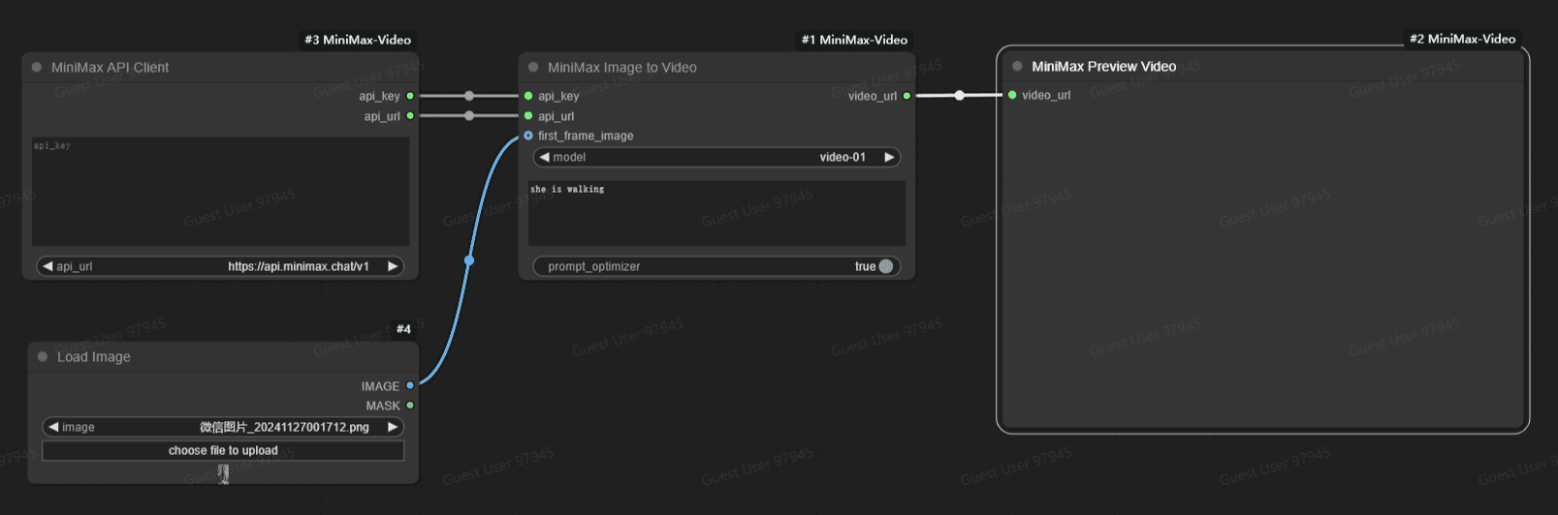The height and width of the screenshot is (515, 1558).
Task: Click video_url output port on Image to Video
Action: pos(906,96)
